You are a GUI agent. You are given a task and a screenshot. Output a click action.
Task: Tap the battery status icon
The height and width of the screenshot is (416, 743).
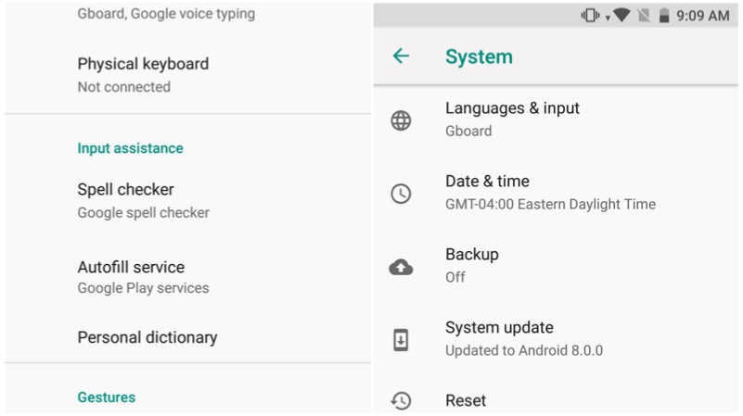click(x=664, y=16)
